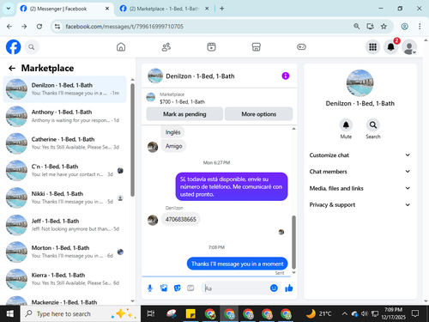Send a thumbs-up like
Screen dimensions: 429x322
[x=289, y=289]
